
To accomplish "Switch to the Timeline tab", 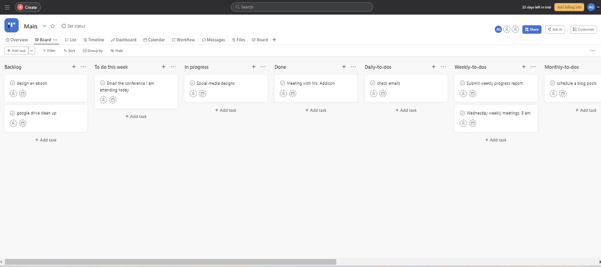I will (x=94, y=40).
